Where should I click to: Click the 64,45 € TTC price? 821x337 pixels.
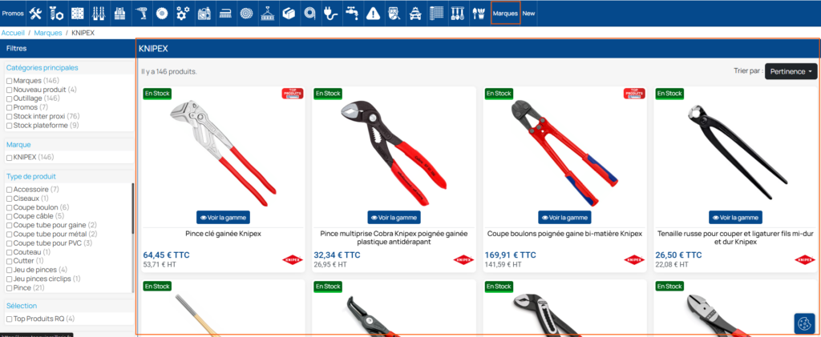[x=167, y=255]
